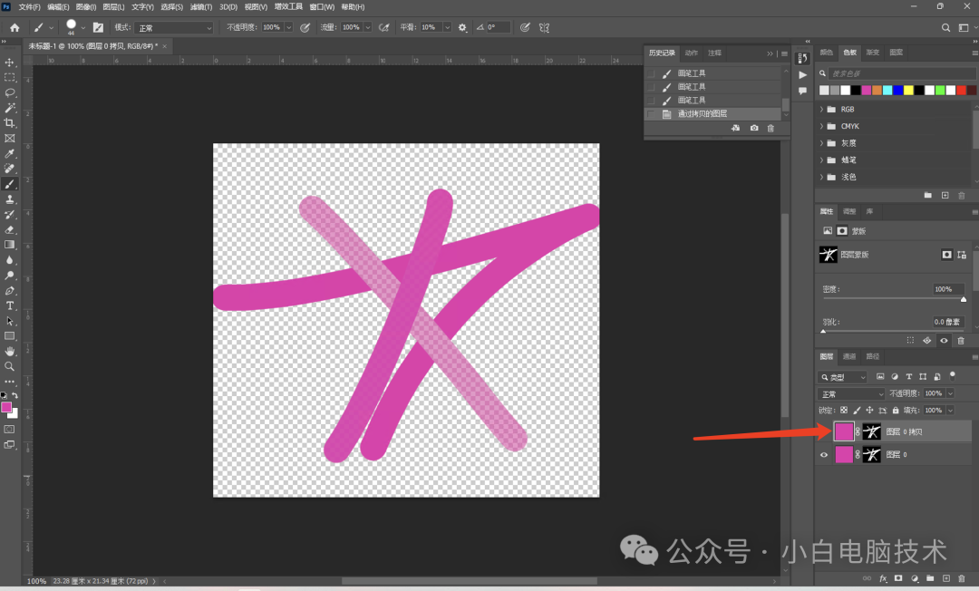Screen dimensions: 979x591
Task: Open smoothing 平滑 dropdown arrow
Action: point(447,27)
